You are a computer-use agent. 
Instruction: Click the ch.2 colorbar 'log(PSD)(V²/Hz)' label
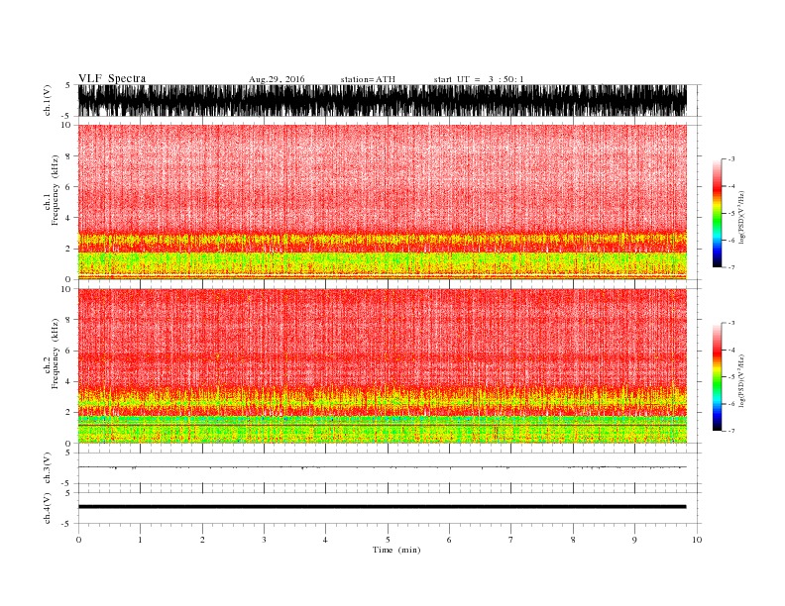click(742, 380)
